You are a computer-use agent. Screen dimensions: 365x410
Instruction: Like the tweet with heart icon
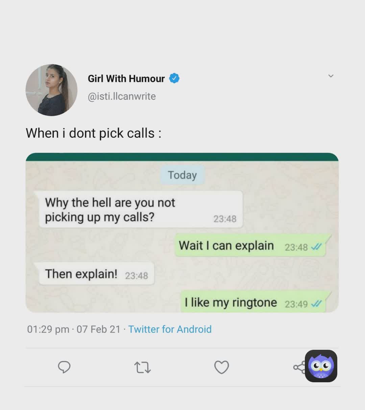222,367
